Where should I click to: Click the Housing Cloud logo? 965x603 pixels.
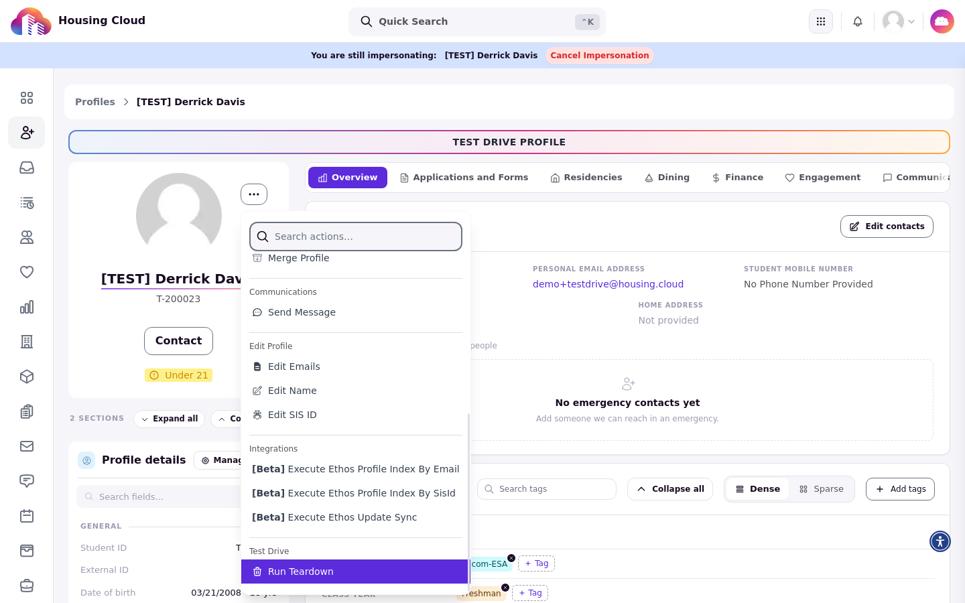point(31,21)
